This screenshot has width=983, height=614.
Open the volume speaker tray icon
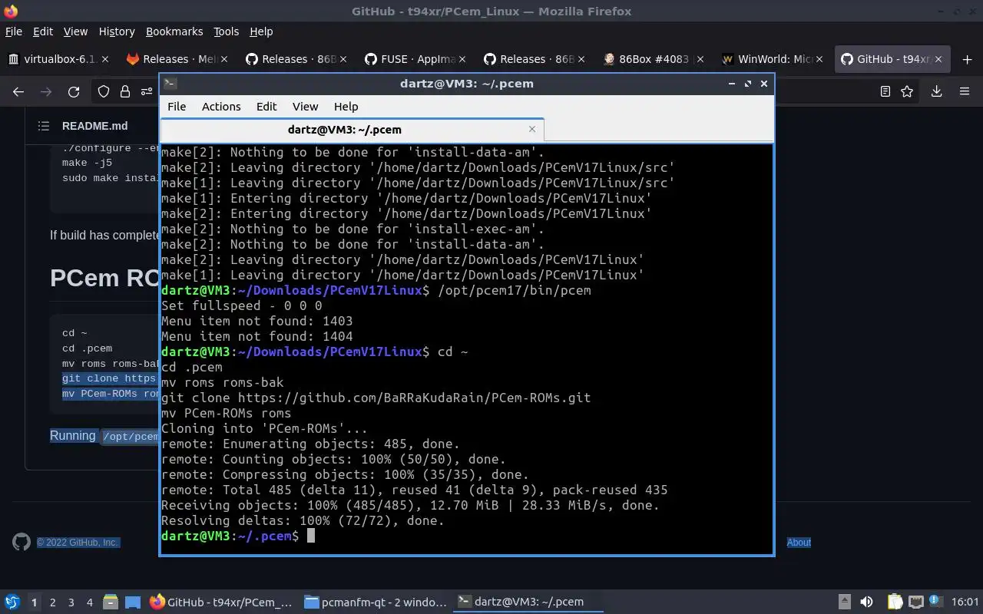[866, 602]
